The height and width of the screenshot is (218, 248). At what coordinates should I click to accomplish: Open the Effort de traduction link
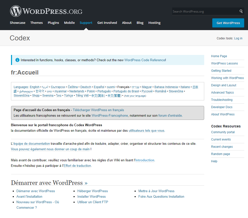[x=77, y=166]
